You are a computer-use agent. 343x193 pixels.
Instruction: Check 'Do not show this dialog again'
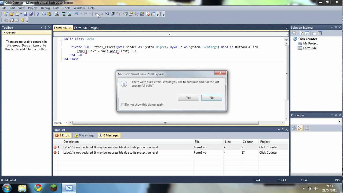coord(123,105)
